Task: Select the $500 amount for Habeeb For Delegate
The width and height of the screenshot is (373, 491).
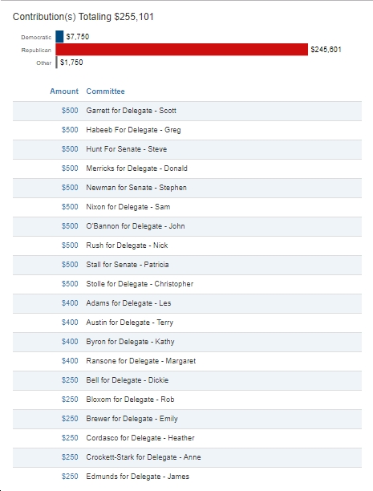Action: 70,130
